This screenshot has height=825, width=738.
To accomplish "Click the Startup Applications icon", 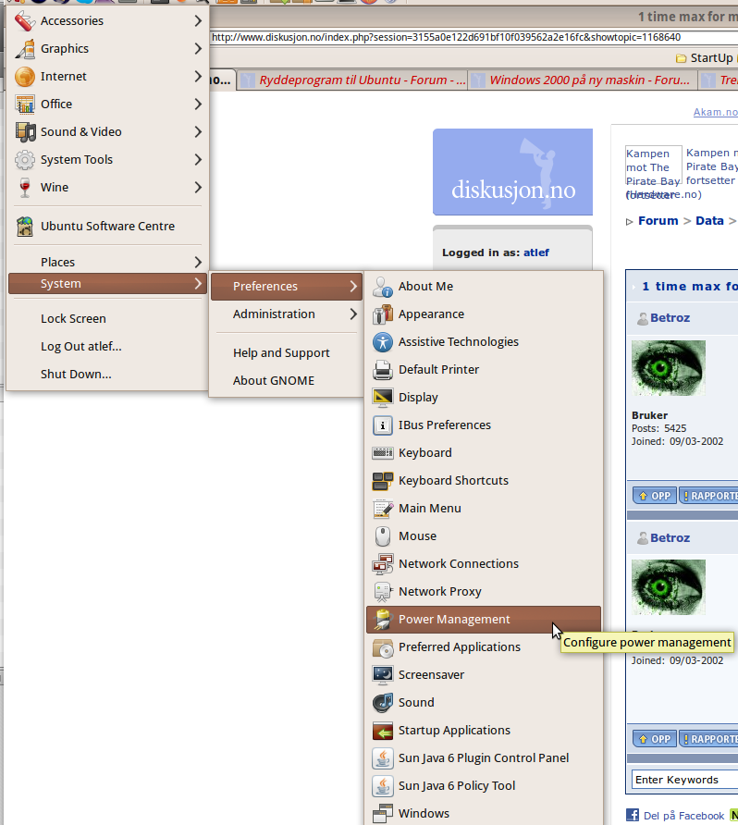I will pyautogui.click(x=383, y=731).
